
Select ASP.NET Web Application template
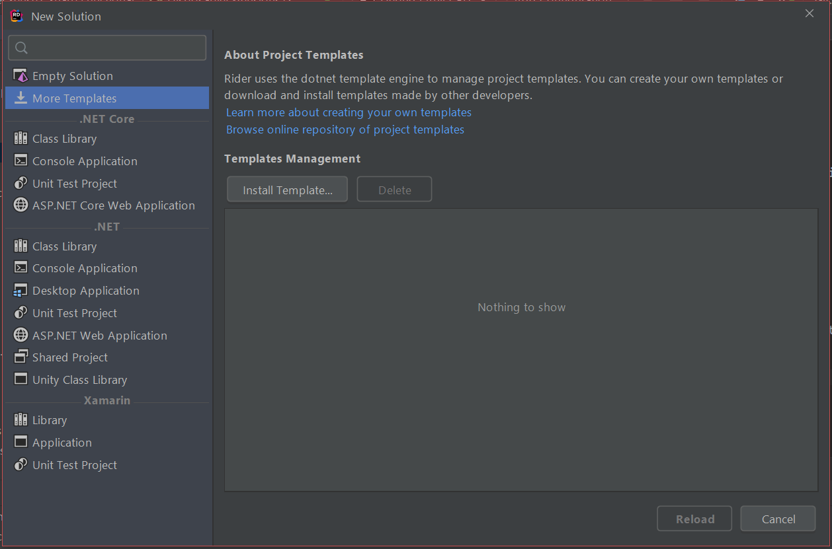tap(100, 336)
